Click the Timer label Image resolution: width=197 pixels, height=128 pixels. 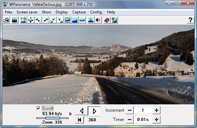point(118,119)
